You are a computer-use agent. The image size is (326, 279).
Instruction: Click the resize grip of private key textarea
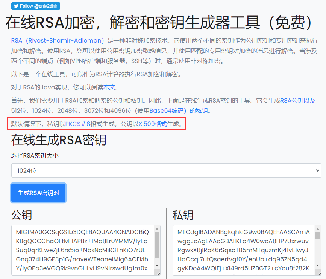318,273
